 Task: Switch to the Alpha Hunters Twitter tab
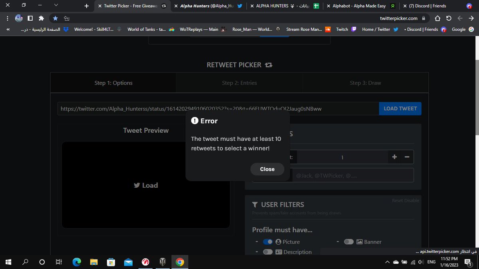pyautogui.click(x=209, y=6)
